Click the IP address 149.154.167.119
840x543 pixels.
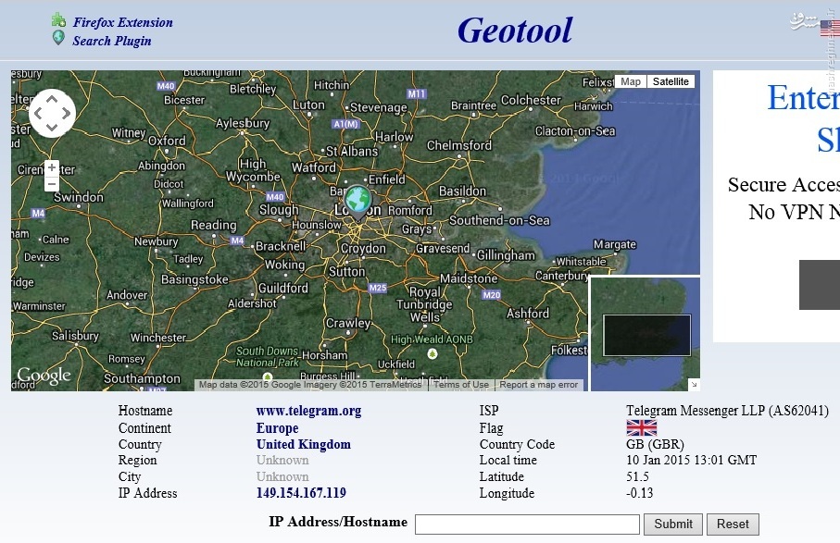tap(301, 493)
